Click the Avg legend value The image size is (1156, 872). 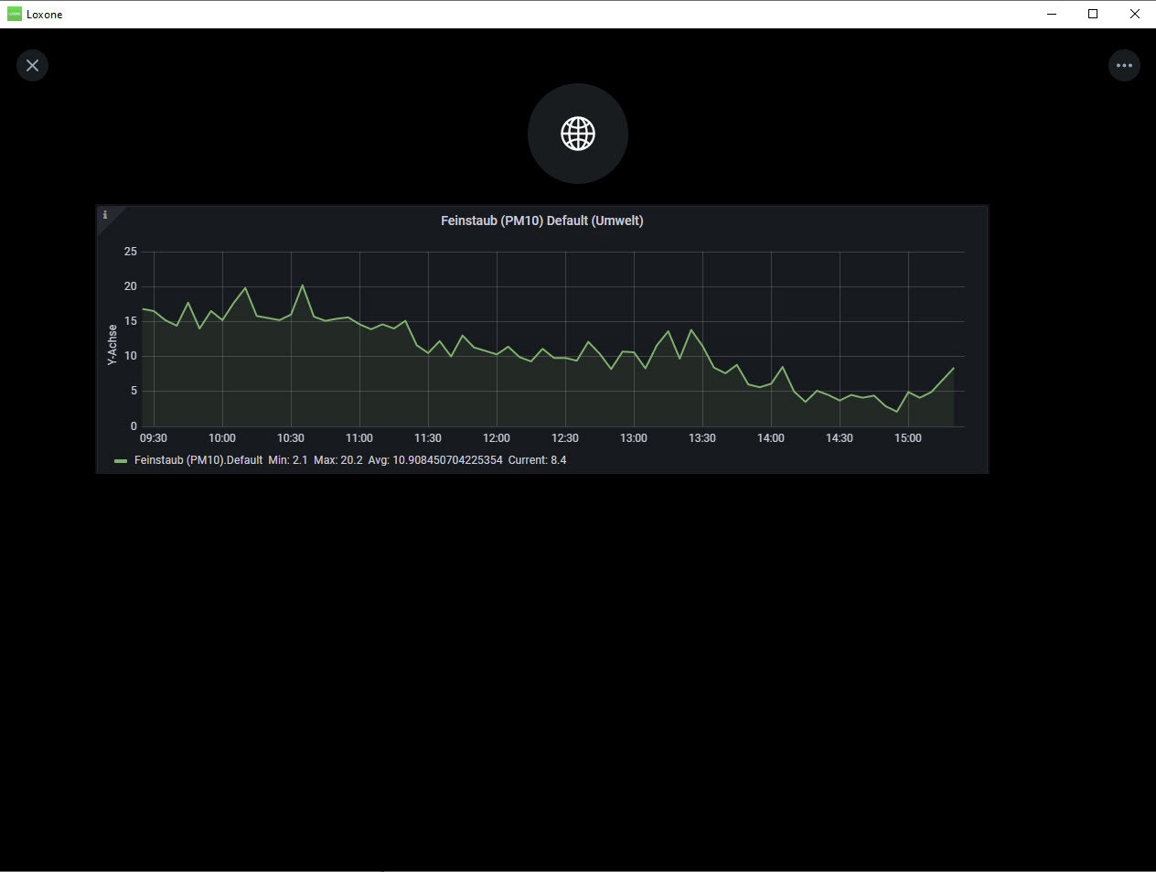click(x=435, y=460)
